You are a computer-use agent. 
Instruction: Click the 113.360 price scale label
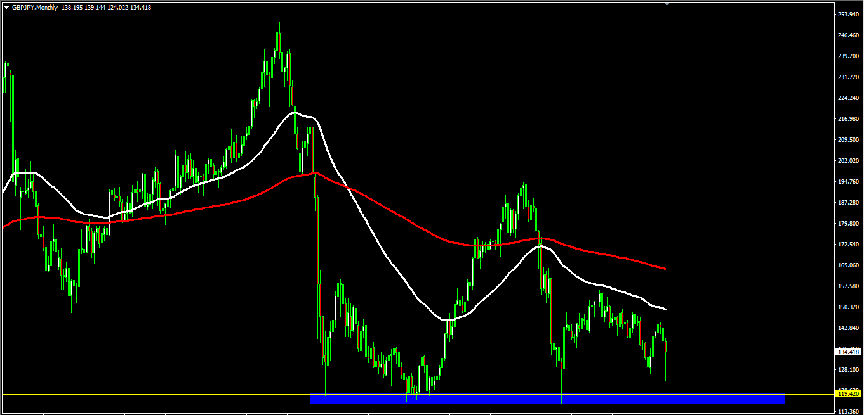coord(848,411)
